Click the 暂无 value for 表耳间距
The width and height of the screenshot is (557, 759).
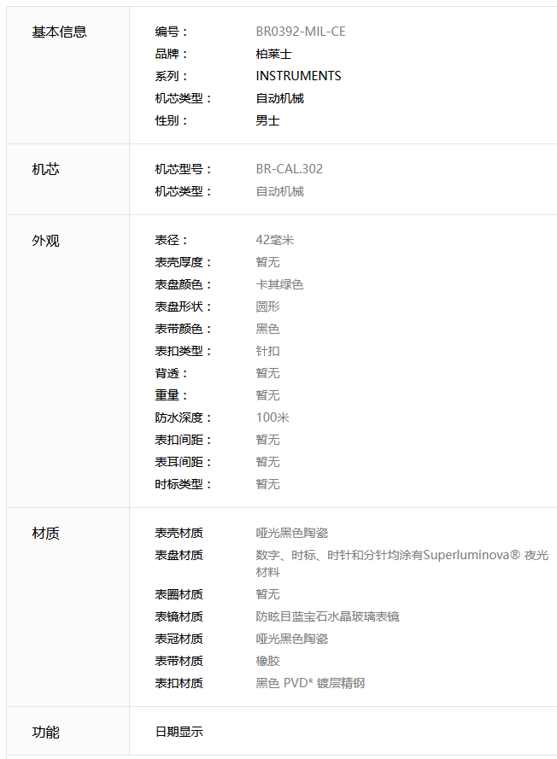[268, 462]
